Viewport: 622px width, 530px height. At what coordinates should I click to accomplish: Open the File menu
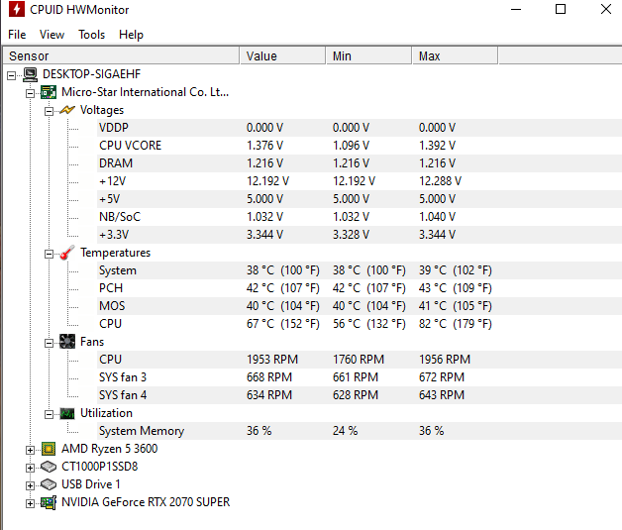coord(17,35)
